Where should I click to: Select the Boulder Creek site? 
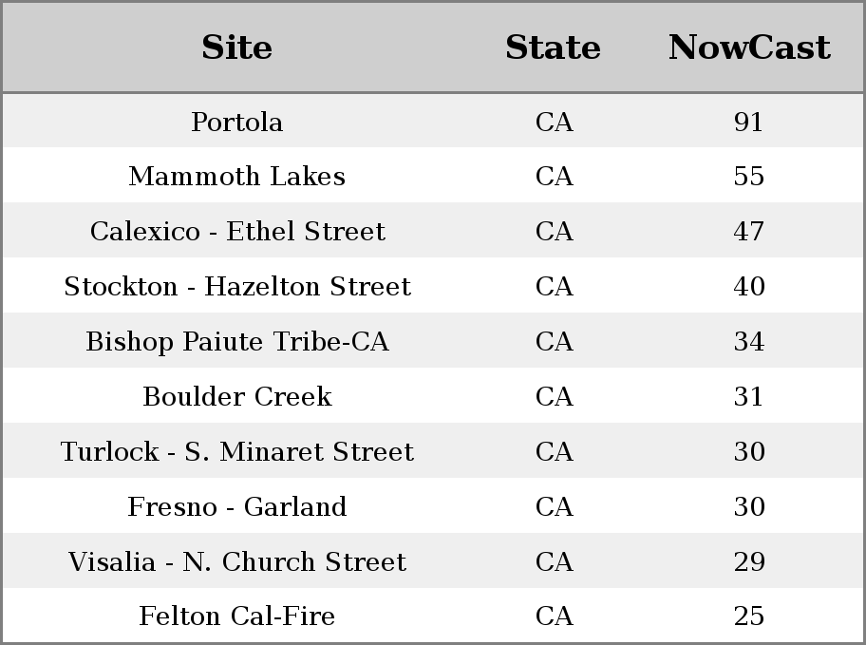click(237, 396)
